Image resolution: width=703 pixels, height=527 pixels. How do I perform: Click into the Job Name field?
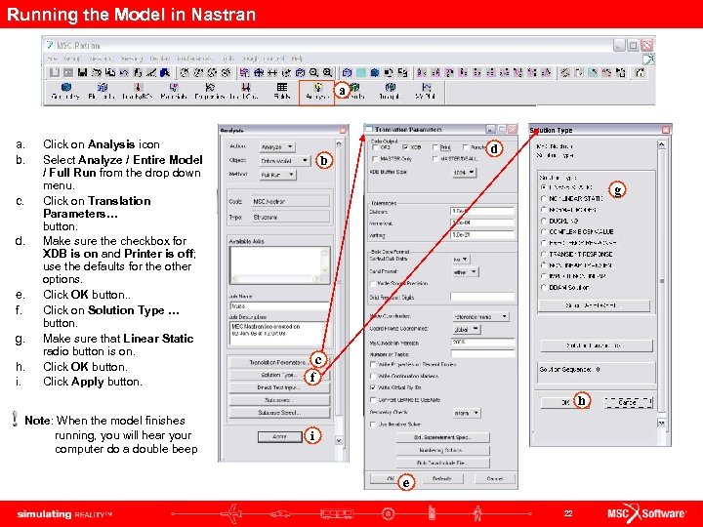[x=279, y=305]
